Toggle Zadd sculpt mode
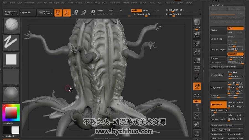This screenshot has height=140, width=249. (136, 11)
